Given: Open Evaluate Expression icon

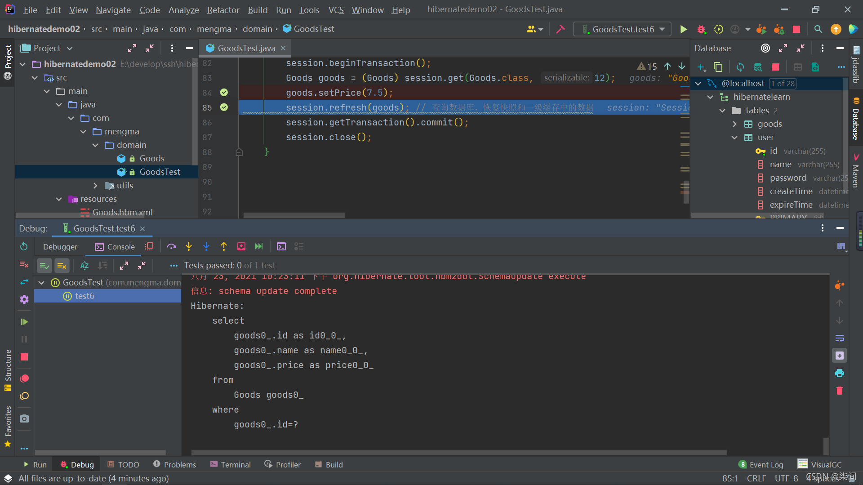Looking at the screenshot, I should [281, 246].
